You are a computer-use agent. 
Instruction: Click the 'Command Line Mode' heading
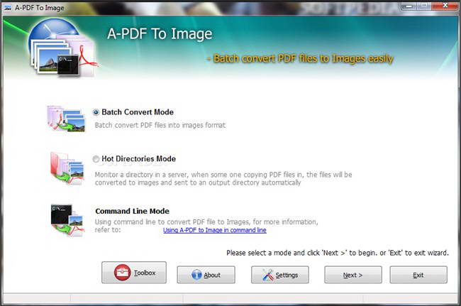tap(133, 212)
